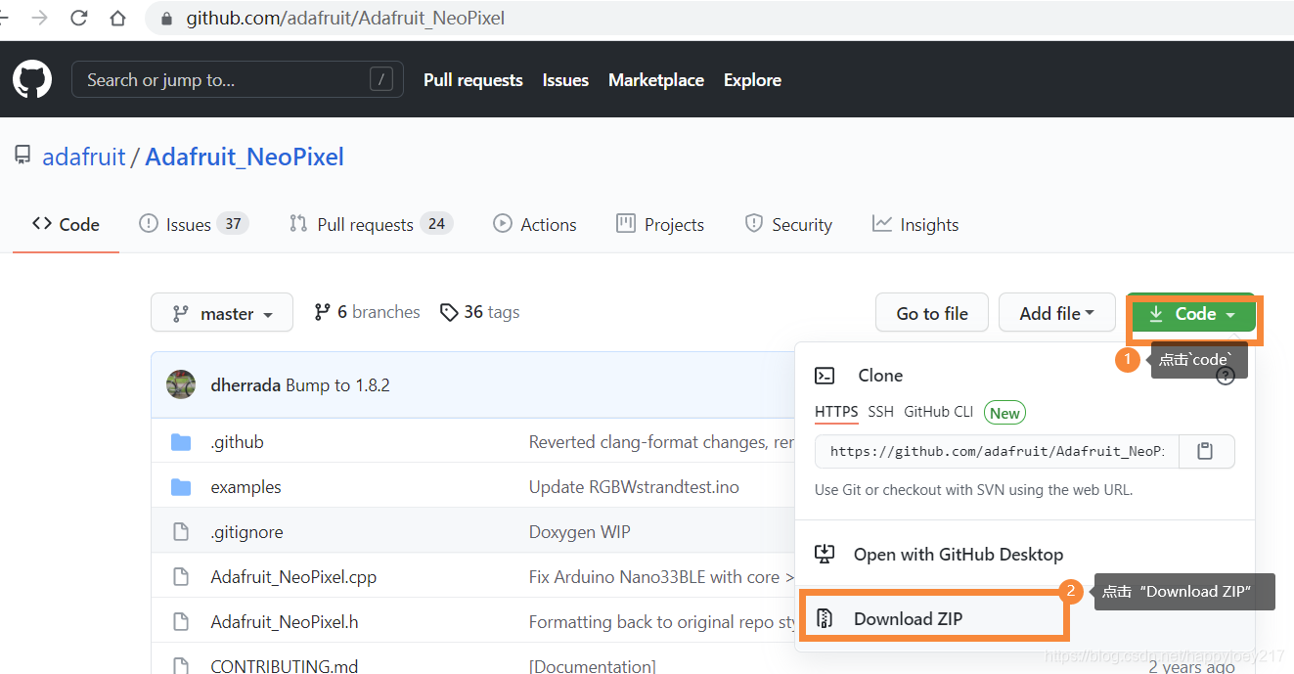Open the Code tab
Image resolution: width=1294 pixels, height=674 pixels.
[x=66, y=224]
